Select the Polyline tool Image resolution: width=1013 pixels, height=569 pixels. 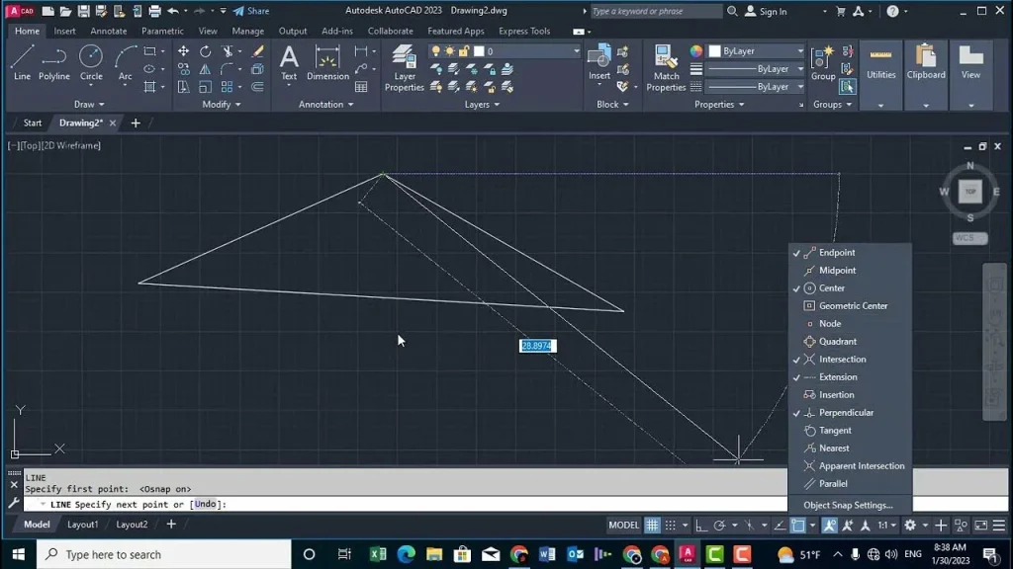[x=54, y=62]
